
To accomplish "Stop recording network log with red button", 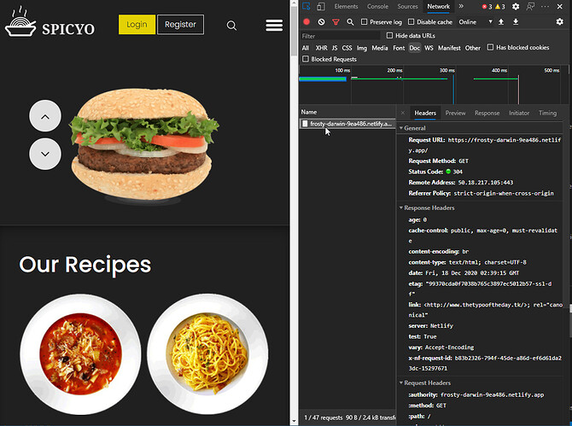I will point(306,22).
